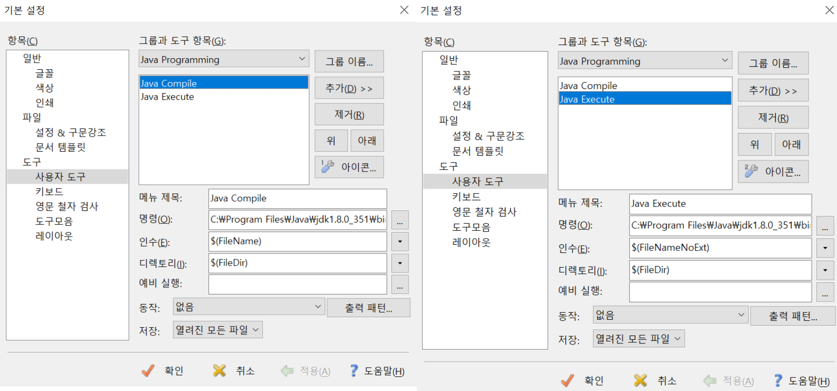Click 위 move up button in right dialog
The height and width of the screenshot is (391, 837).
[x=755, y=144]
